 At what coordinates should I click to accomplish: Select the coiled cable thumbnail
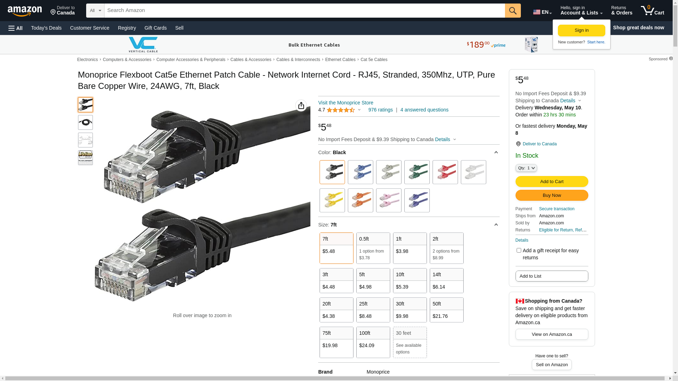pos(85,122)
